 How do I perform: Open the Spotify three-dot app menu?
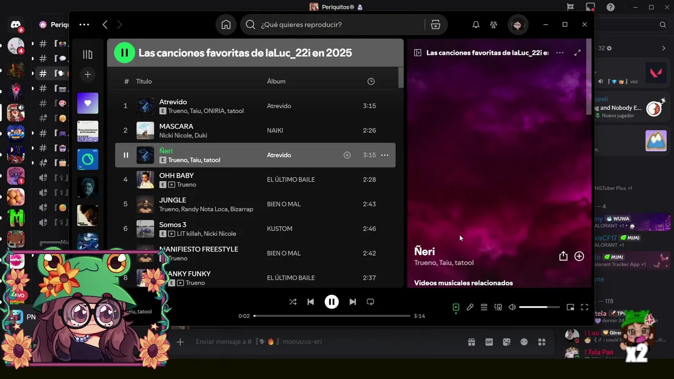coord(84,25)
